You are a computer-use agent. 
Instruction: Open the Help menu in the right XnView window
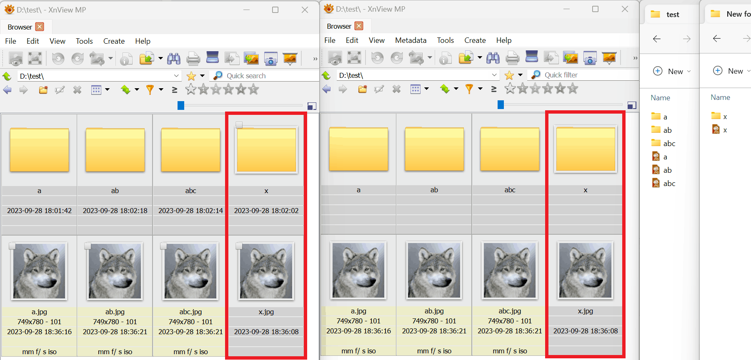pyautogui.click(x=504, y=40)
